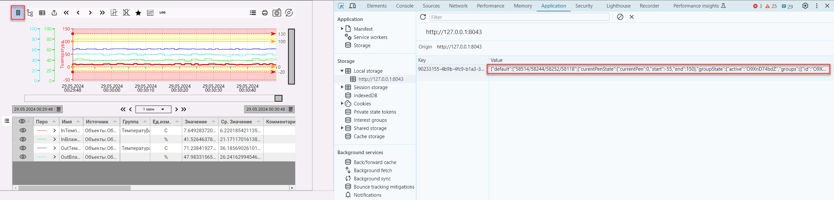This screenshot has width=834, height=200.
Task: Expand the InВлаж pen row chevron
Action: click(x=54, y=139)
